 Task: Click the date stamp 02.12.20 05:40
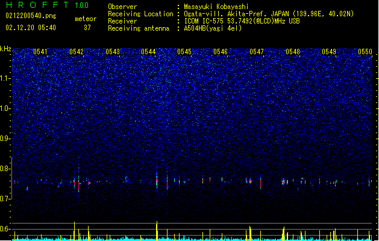pos(31,28)
